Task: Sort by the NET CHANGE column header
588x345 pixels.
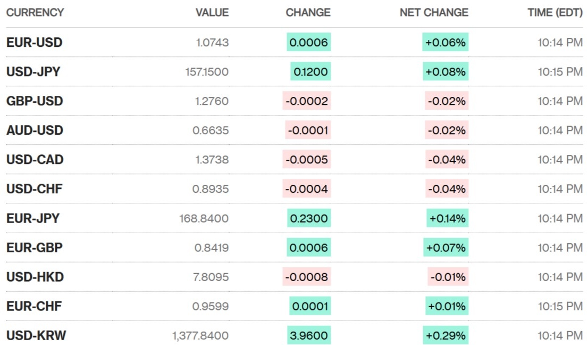Action: tap(434, 12)
